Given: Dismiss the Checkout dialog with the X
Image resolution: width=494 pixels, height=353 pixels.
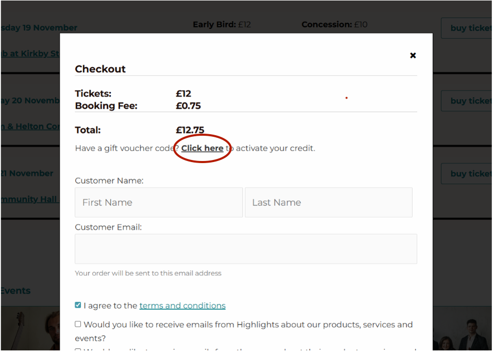Looking at the screenshot, I should (x=413, y=55).
